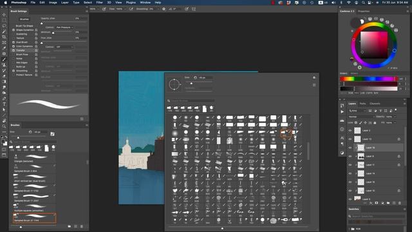Toggle the Brush Settings panel icon beside the Brushes size field
412x232 pixels.
tap(53, 134)
